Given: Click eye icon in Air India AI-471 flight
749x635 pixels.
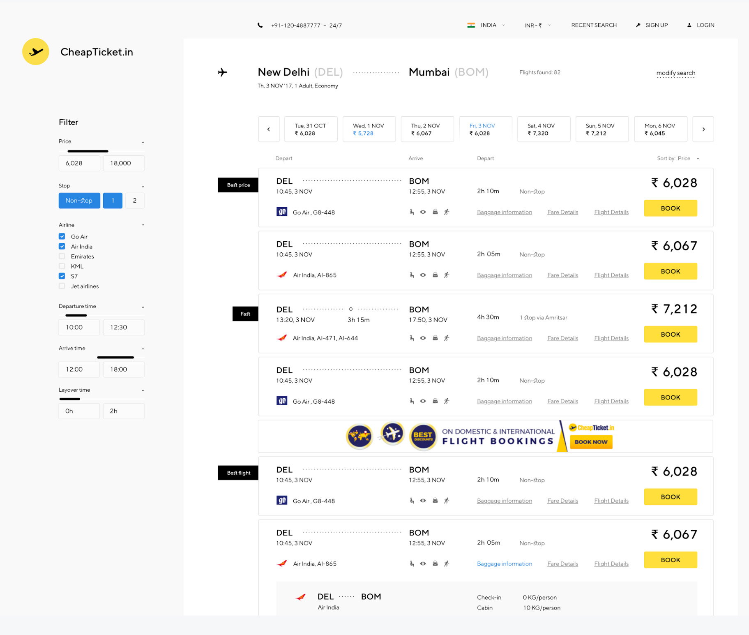Looking at the screenshot, I should point(423,338).
